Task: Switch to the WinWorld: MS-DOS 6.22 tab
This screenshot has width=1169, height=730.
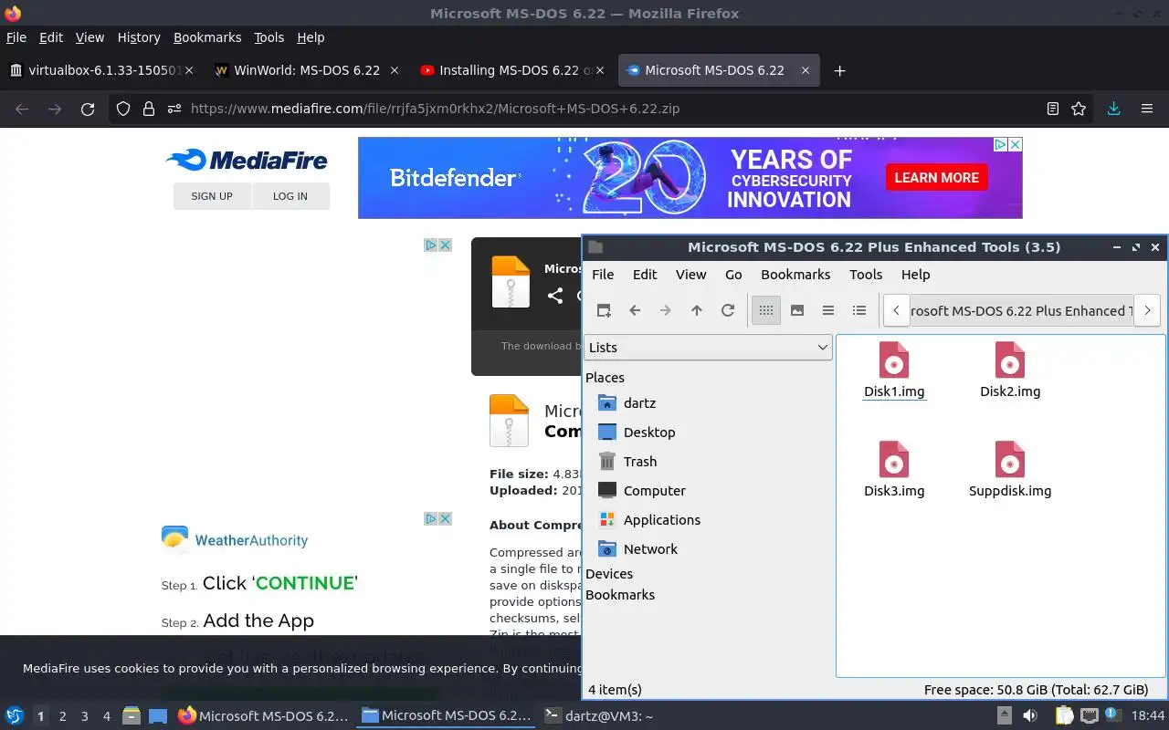Action: 306,70
